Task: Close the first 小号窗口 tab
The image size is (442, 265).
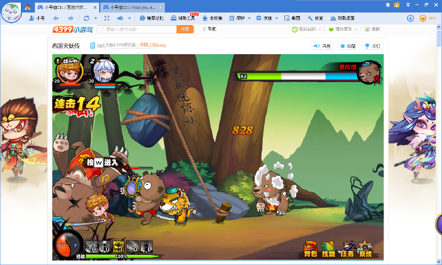Action: pos(95,7)
